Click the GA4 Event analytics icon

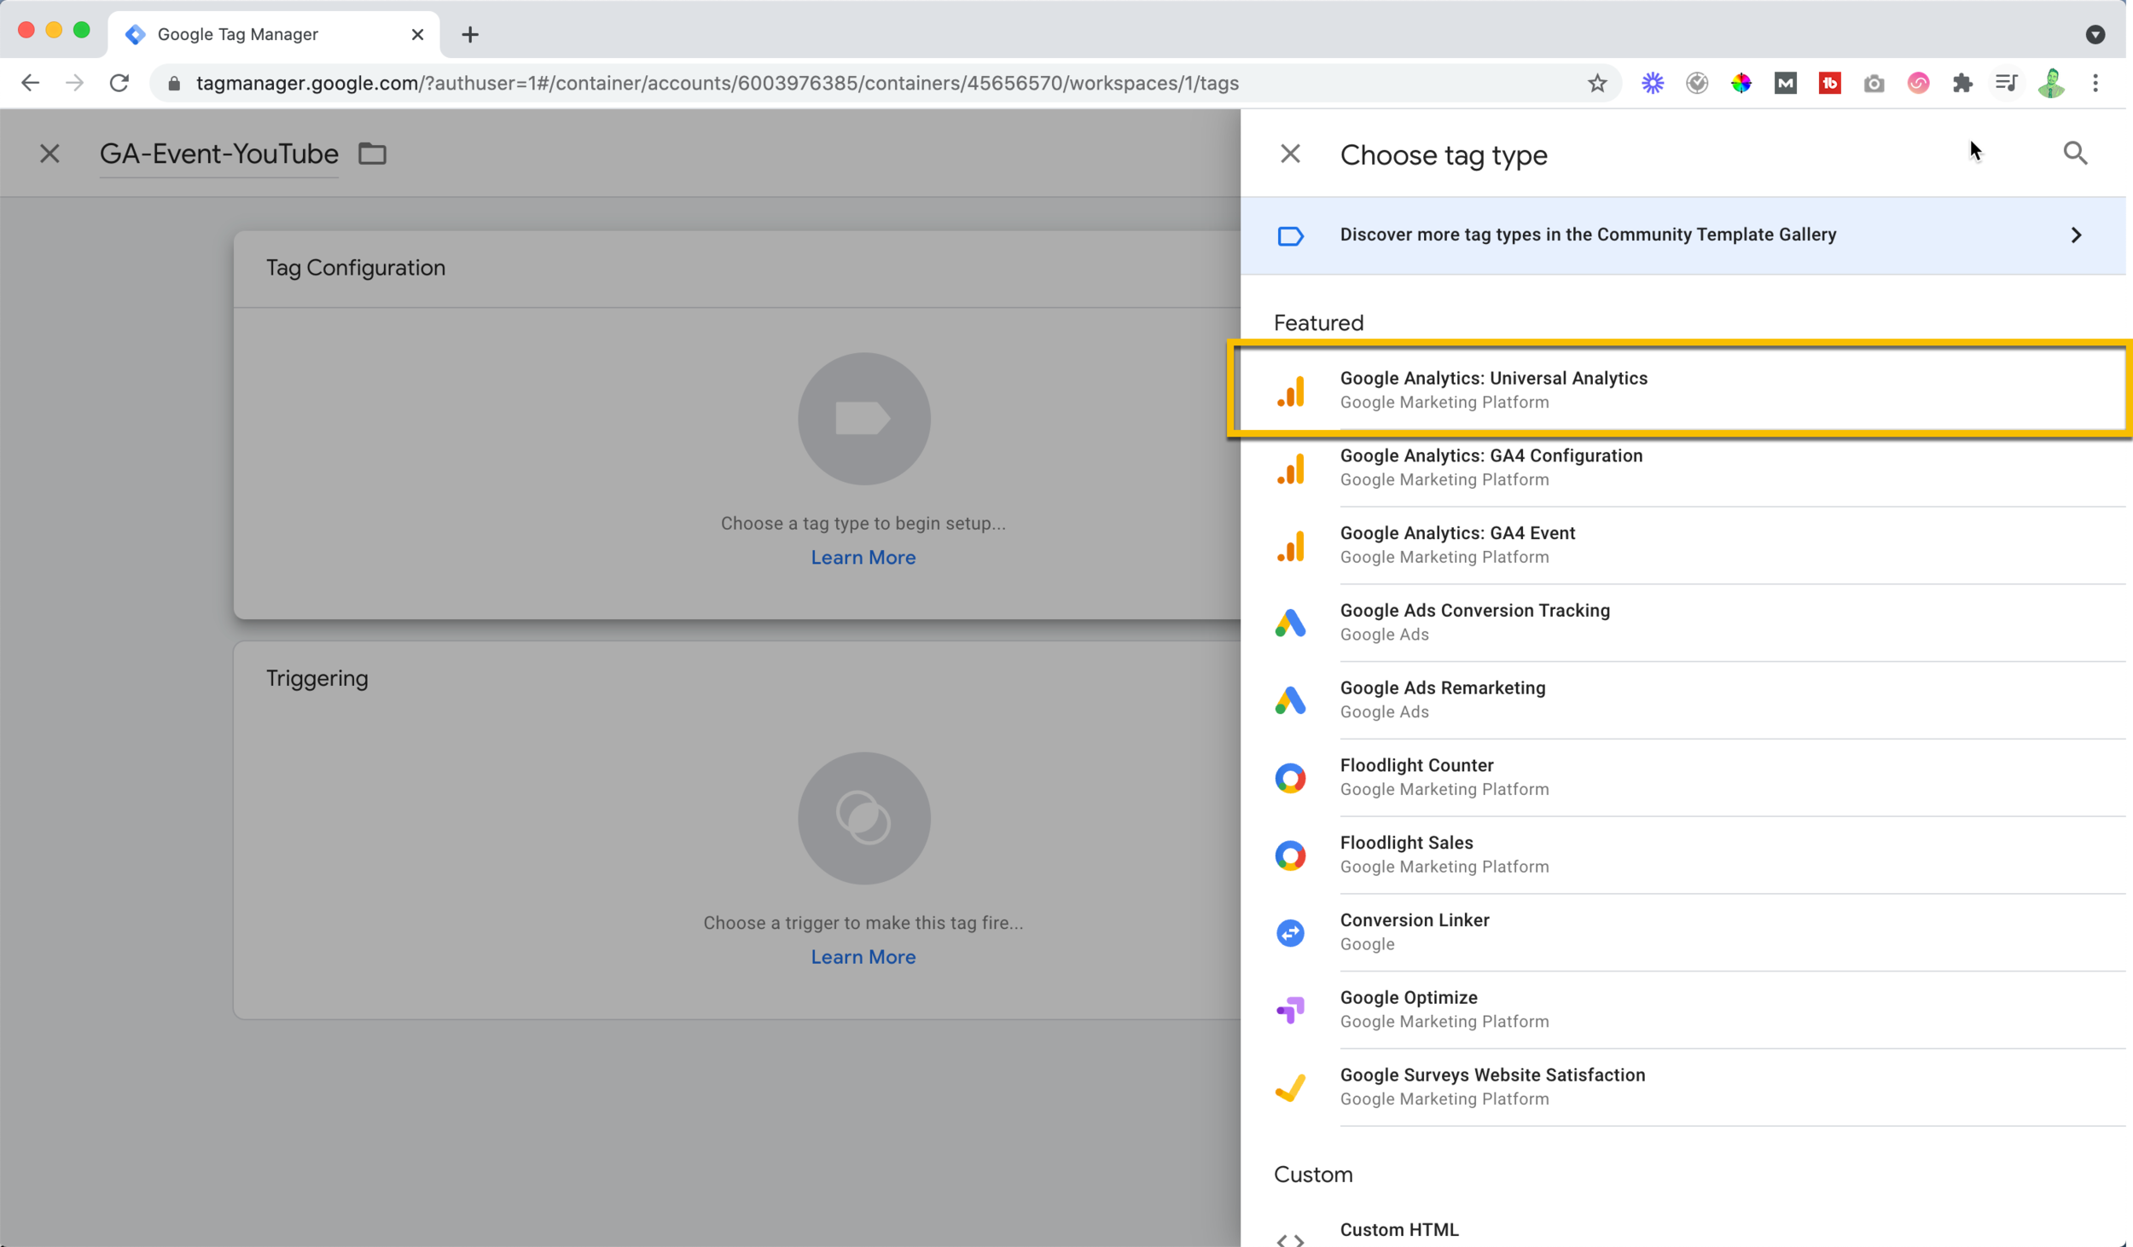click(x=1290, y=547)
